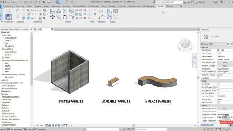Open the Manage ribbon tab

click(x=112, y=7)
